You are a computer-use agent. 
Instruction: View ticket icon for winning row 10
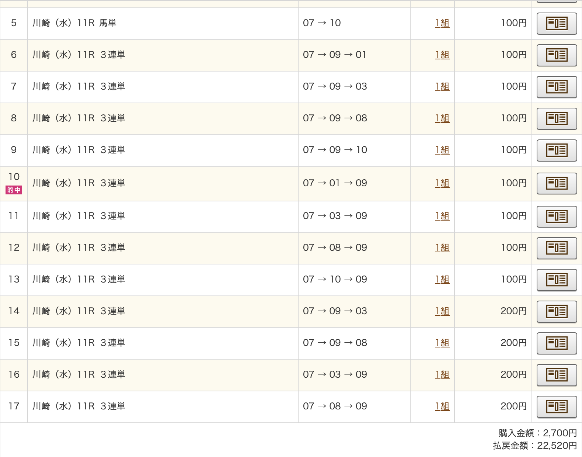557,183
